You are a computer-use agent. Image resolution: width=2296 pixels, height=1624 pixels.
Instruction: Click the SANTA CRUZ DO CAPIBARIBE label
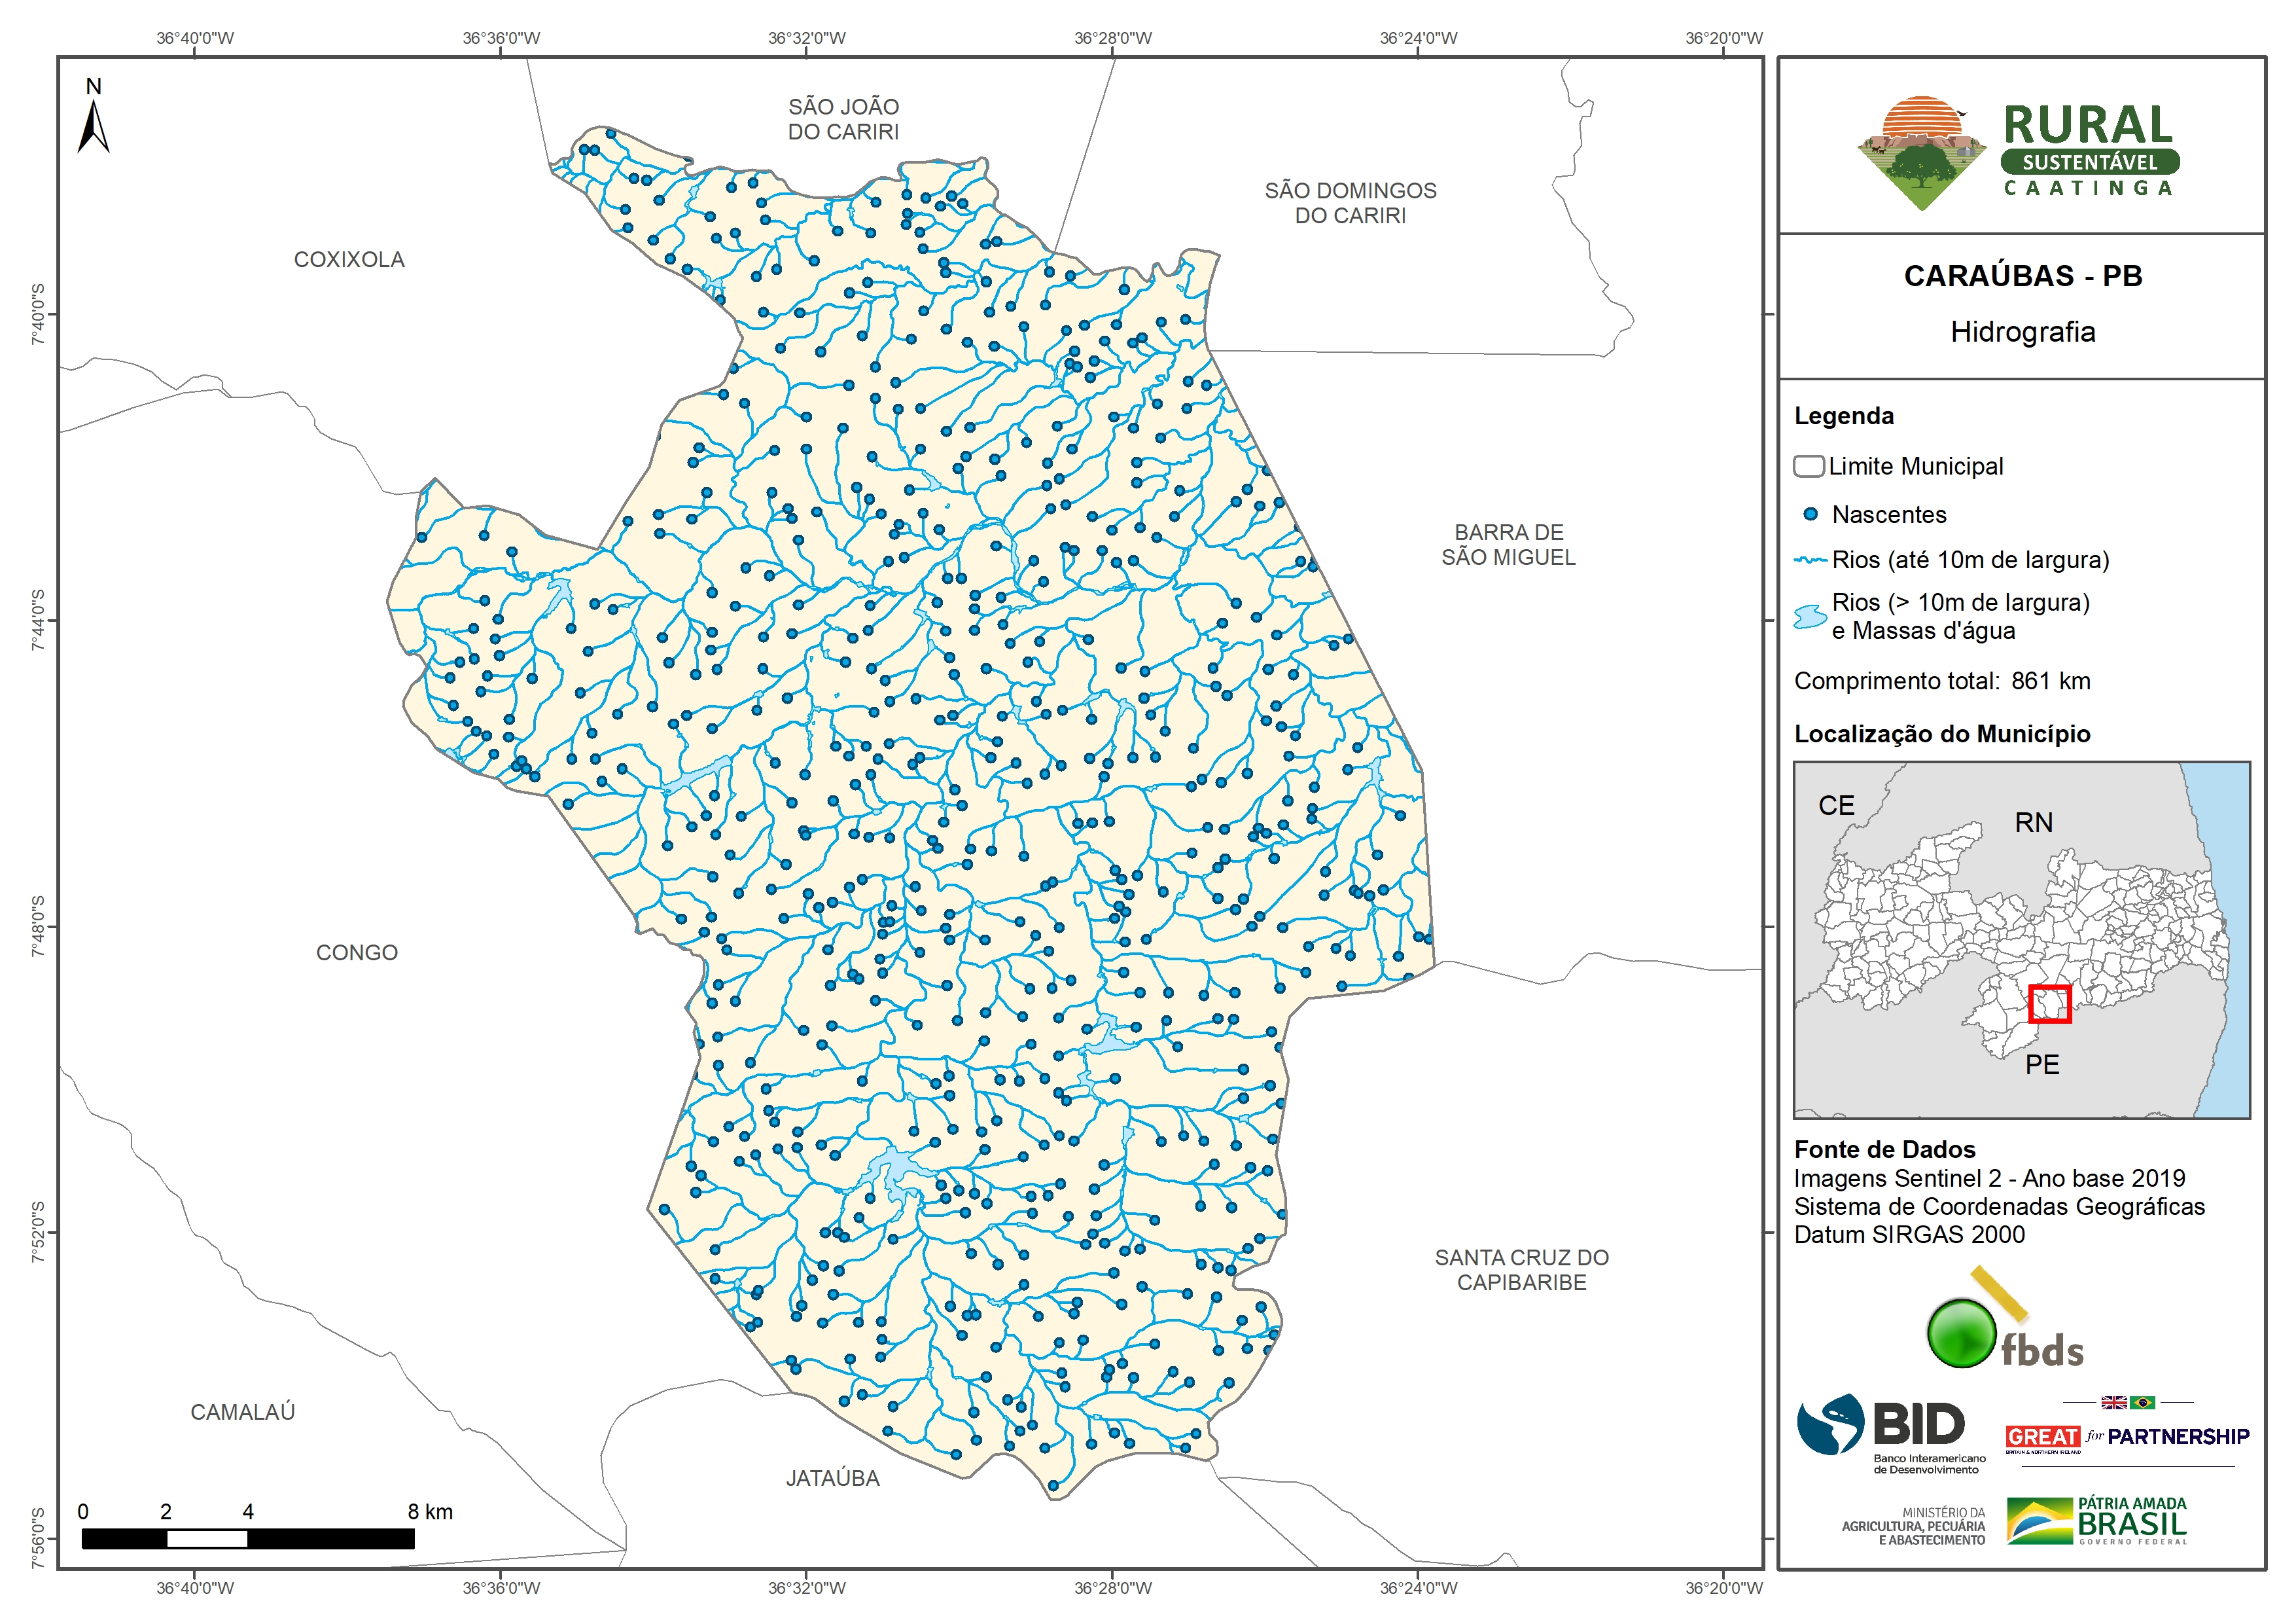click(x=1521, y=1270)
